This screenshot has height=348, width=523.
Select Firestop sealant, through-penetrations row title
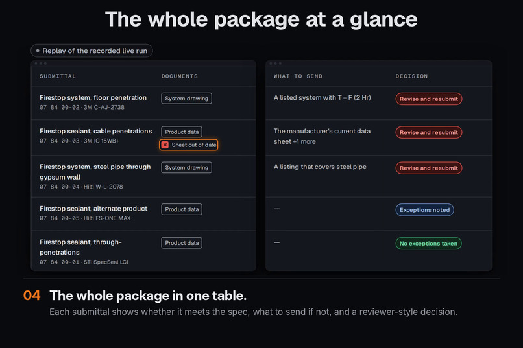[80, 247]
